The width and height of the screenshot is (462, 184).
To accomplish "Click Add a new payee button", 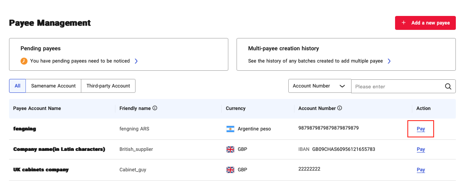I will [x=425, y=23].
